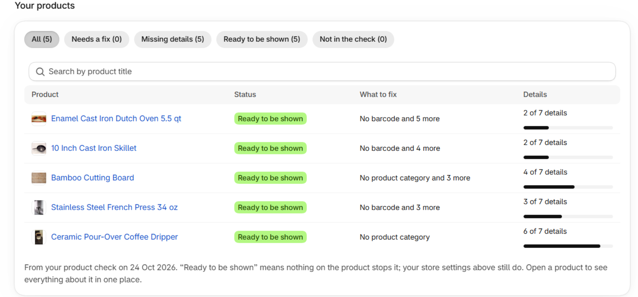Open the Bamboo Cutting Board thumbnail

tap(39, 178)
